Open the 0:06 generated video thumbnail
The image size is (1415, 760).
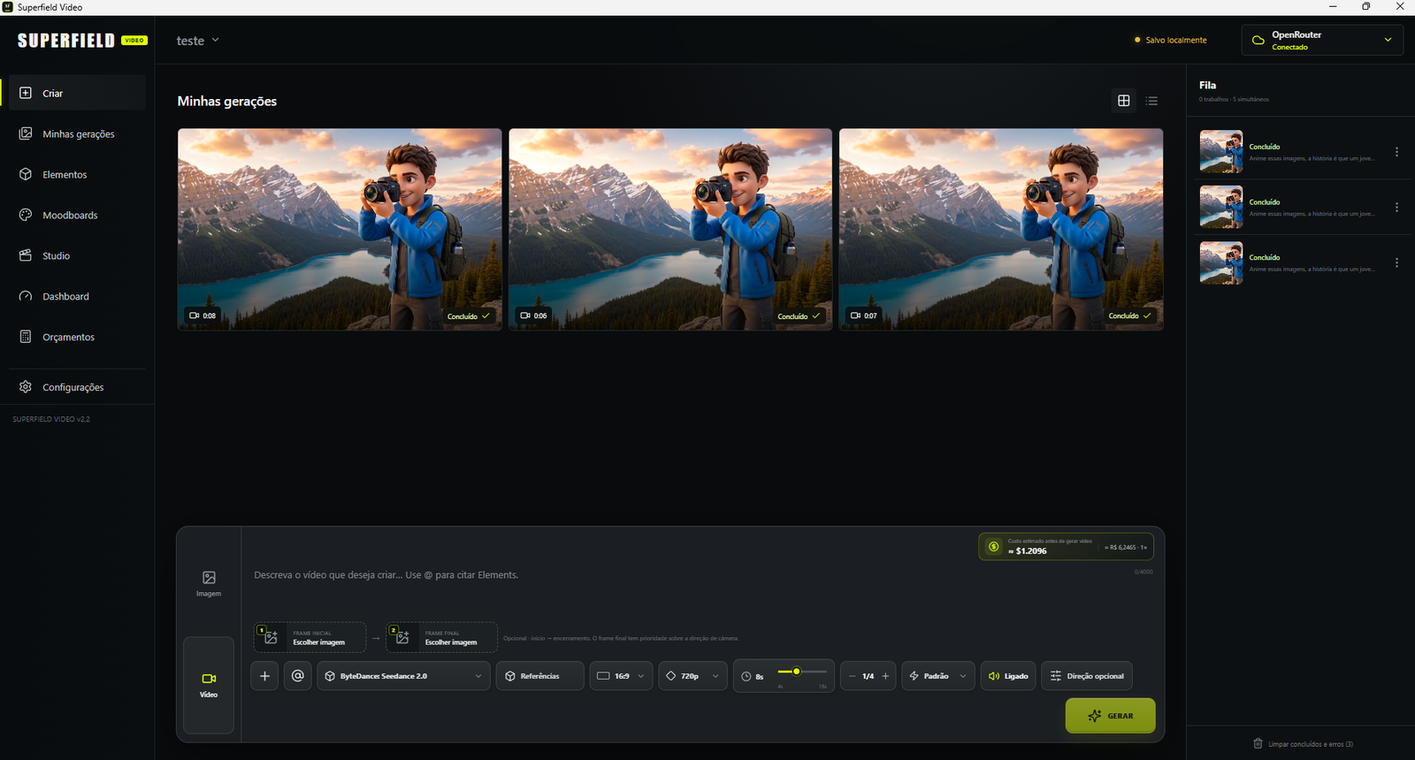tap(670, 230)
